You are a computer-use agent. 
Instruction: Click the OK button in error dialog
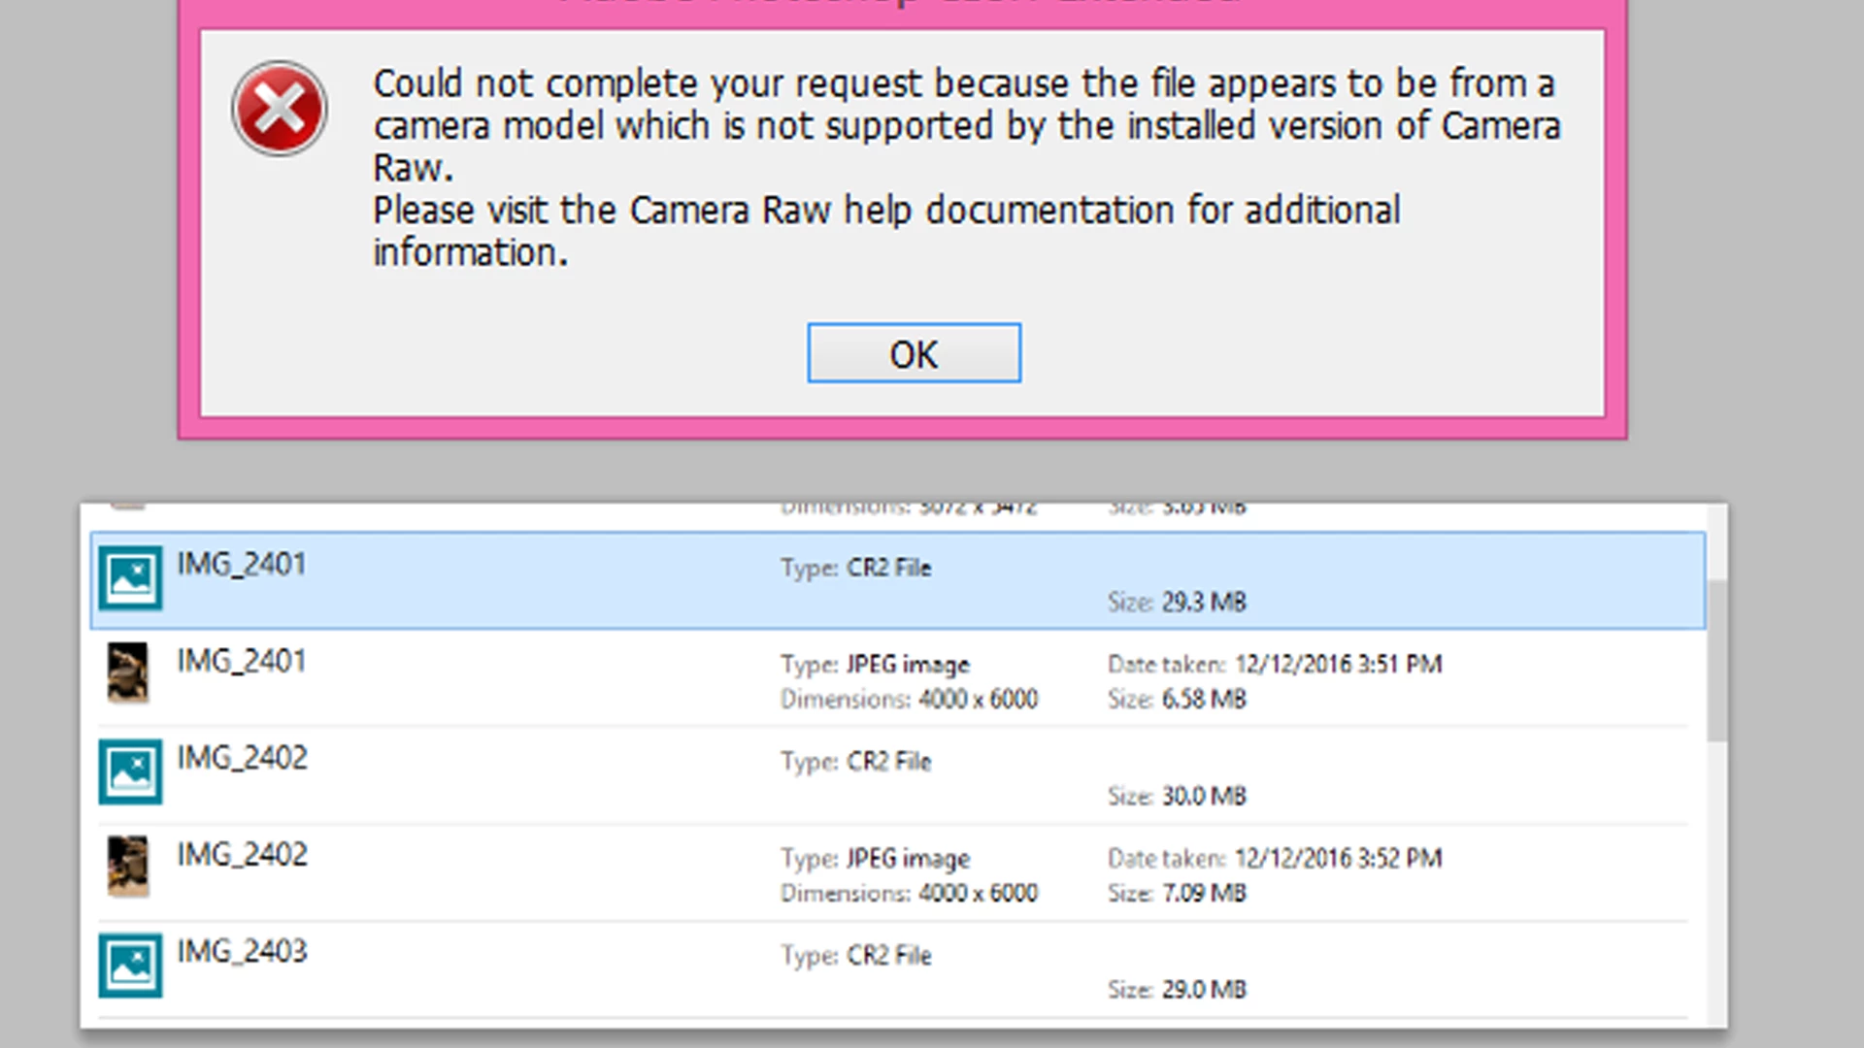pyautogui.click(x=914, y=353)
